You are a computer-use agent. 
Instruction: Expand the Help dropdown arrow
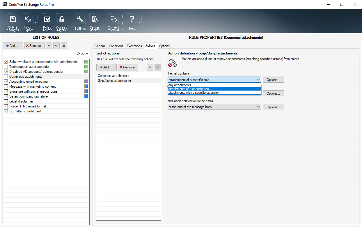tap(139, 22)
